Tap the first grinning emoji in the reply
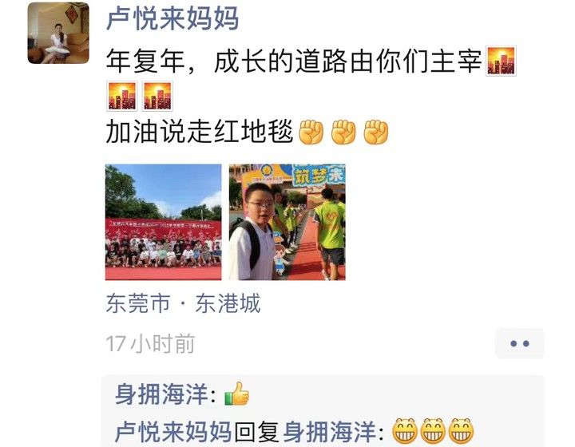The image size is (575, 447). pyautogui.click(x=405, y=430)
